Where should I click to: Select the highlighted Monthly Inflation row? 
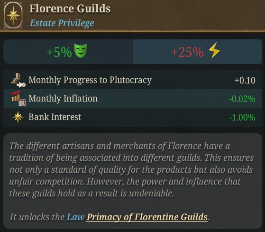(x=133, y=99)
